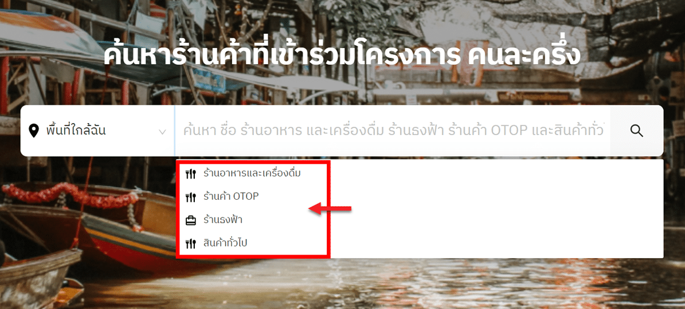This screenshot has height=309, width=685.
Task: Click the briefcase icon for ร้านธงฟ้า
Action: coord(190,221)
